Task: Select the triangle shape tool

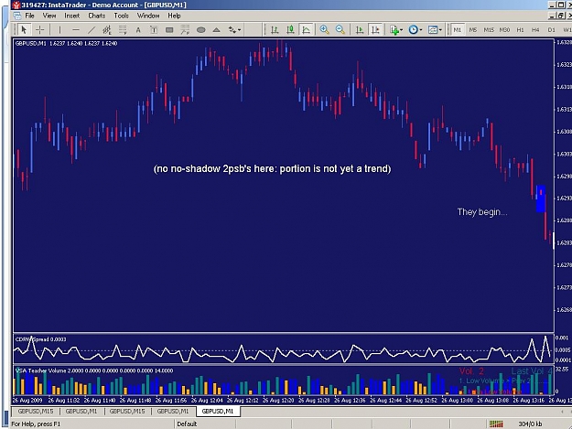Action: [x=216, y=30]
